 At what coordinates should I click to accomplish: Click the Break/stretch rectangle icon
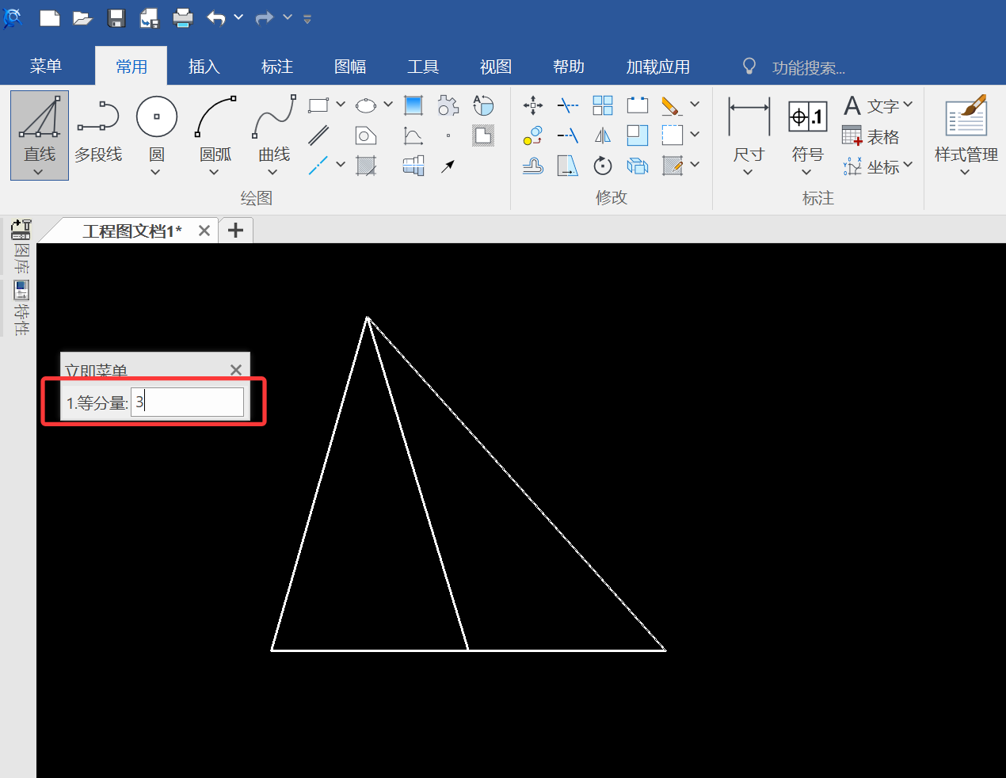[x=638, y=105]
